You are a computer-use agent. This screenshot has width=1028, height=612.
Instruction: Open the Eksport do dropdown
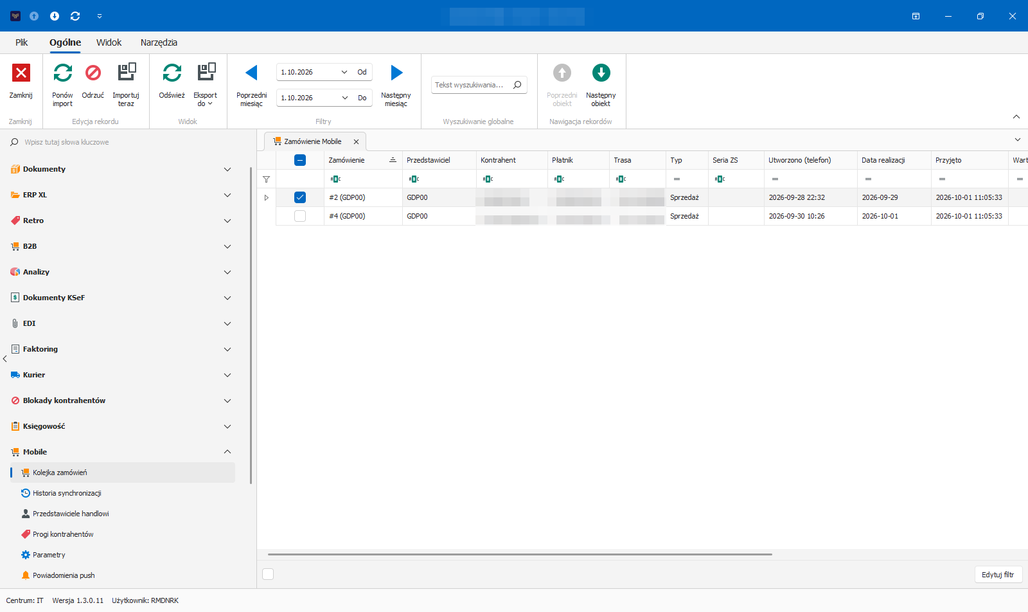(x=206, y=85)
